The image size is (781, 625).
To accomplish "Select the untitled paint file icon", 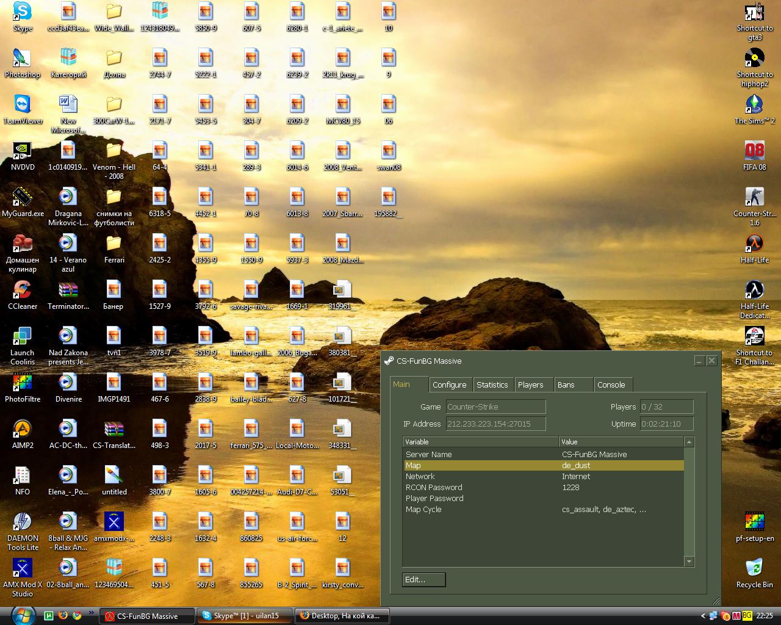I will pos(114,480).
